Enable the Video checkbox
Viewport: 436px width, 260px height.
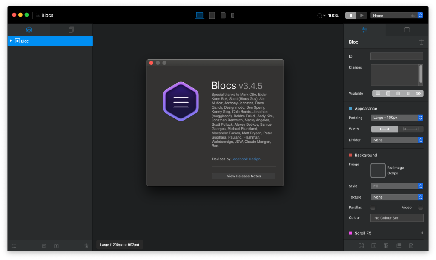point(420,208)
